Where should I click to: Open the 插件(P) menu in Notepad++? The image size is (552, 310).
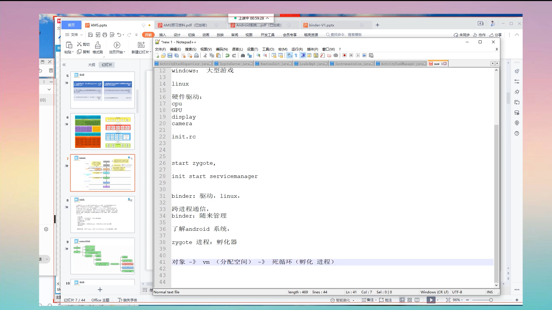(312, 49)
